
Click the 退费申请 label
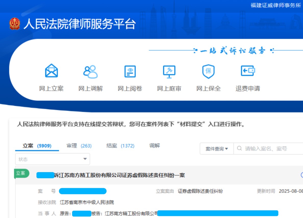[x=248, y=88]
